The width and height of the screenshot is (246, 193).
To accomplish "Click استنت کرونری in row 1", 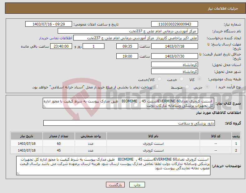I will pyautogui.click(x=153, y=144).
